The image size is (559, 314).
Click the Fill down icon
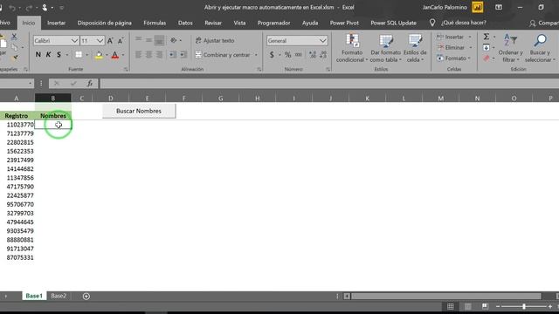pos(487,47)
